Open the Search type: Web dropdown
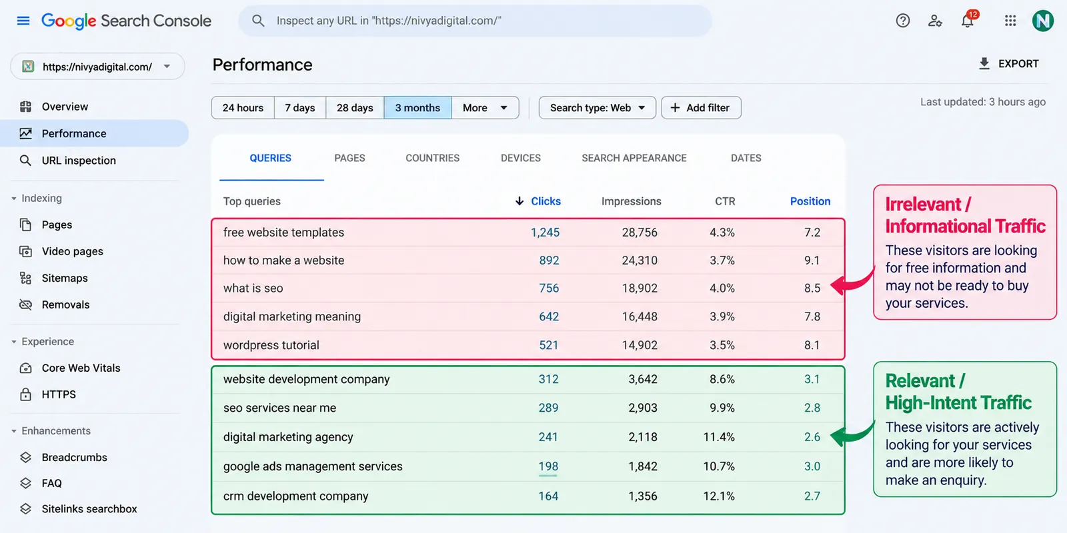The height and width of the screenshot is (533, 1067). [598, 108]
